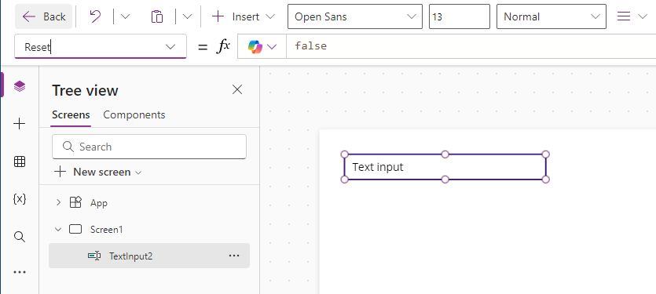
Task: Collapse the Screen1 tree node
Action: click(58, 229)
